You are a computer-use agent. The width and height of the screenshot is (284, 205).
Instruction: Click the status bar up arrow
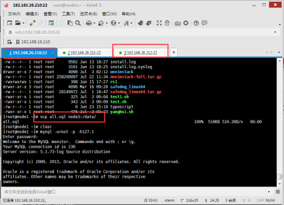pos(244,200)
